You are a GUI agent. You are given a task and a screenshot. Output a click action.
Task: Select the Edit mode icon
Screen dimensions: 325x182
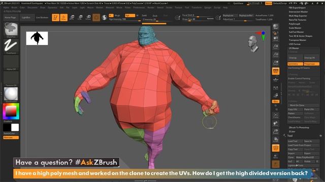tap(55, 18)
